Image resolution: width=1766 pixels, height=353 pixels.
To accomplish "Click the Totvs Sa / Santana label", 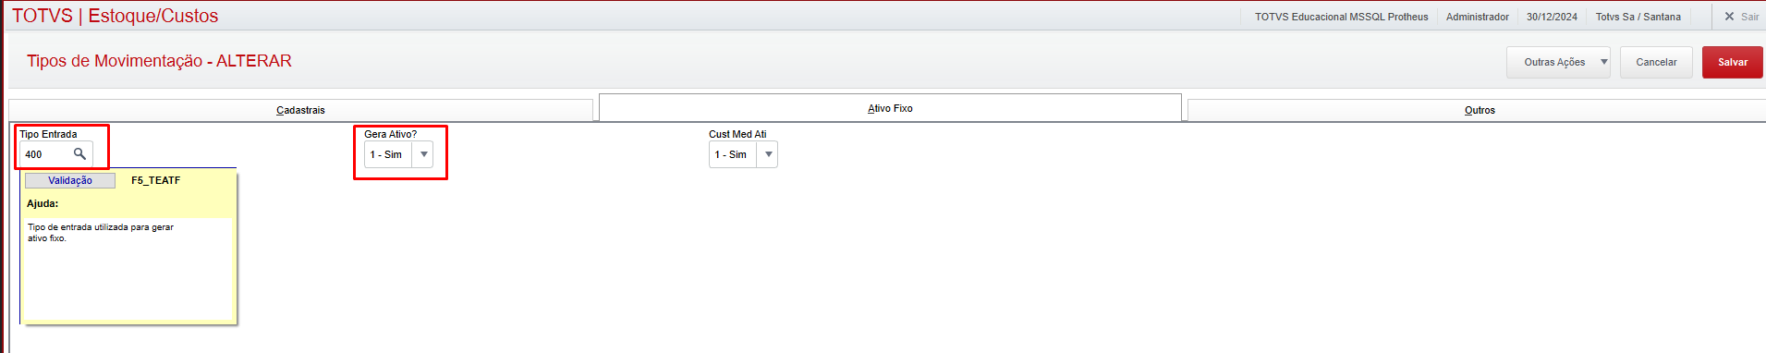I will (1638, 17).
